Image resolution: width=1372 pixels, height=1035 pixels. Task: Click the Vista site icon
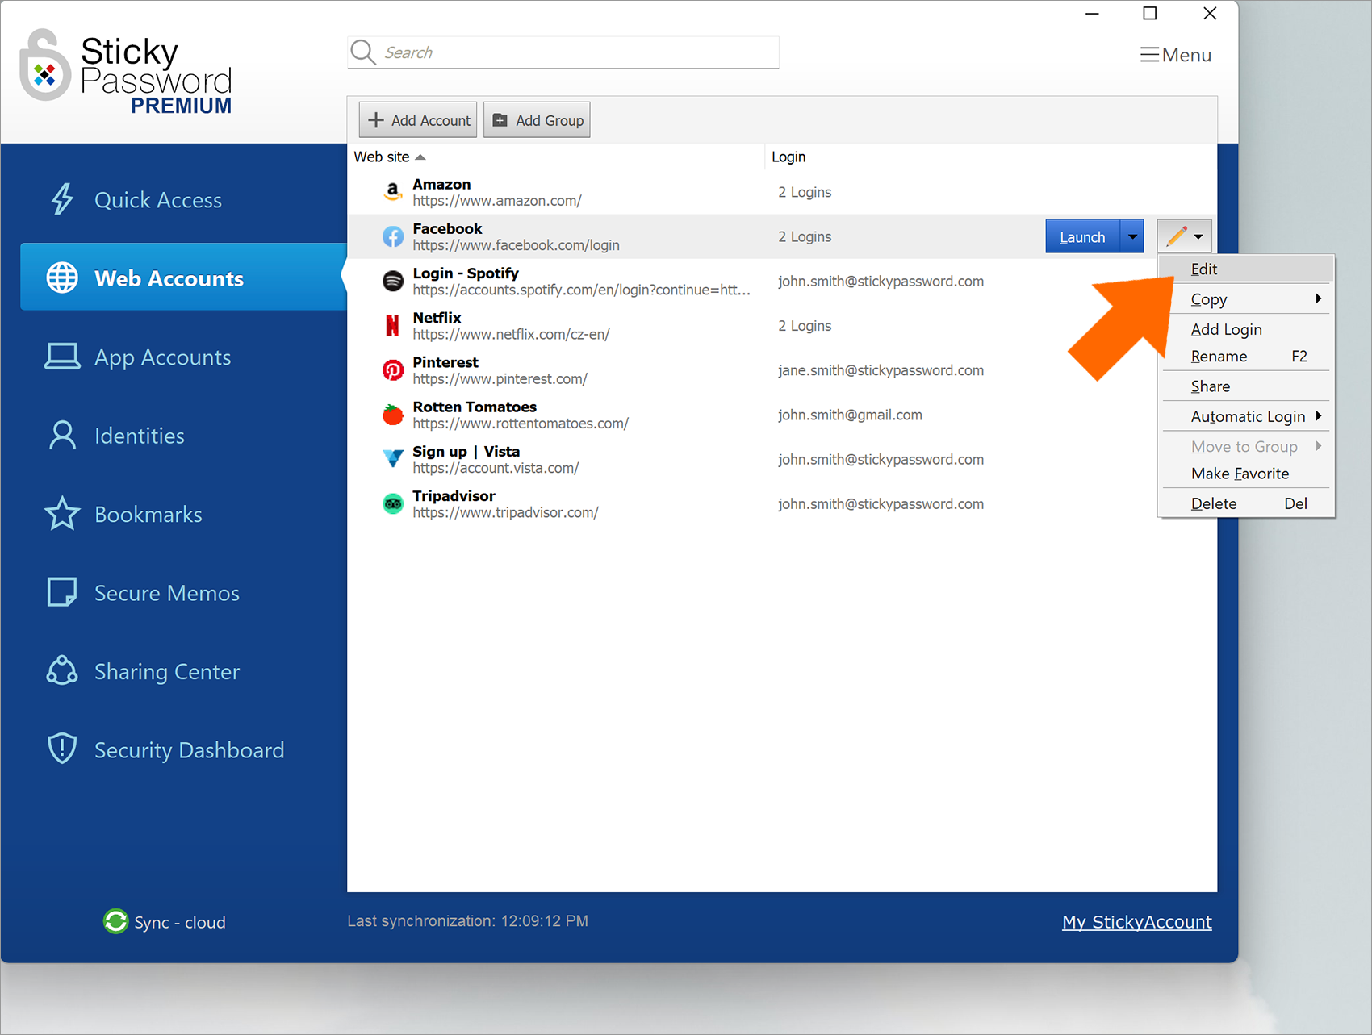click(392, 459)
